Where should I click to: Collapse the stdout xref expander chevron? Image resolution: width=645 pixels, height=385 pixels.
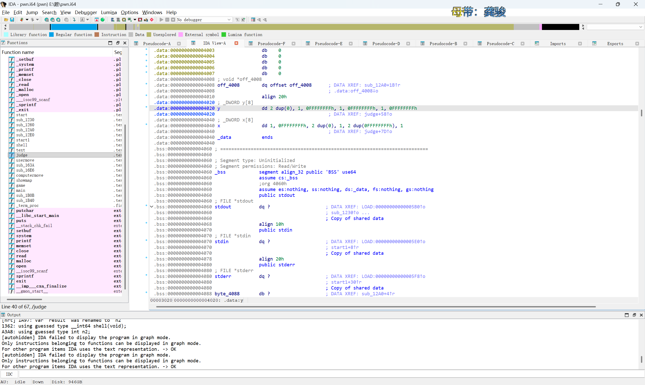click(152, 207)
